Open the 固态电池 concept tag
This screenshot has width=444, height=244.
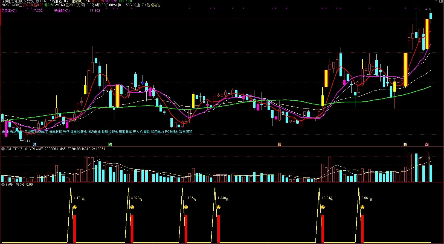(94, 132)
